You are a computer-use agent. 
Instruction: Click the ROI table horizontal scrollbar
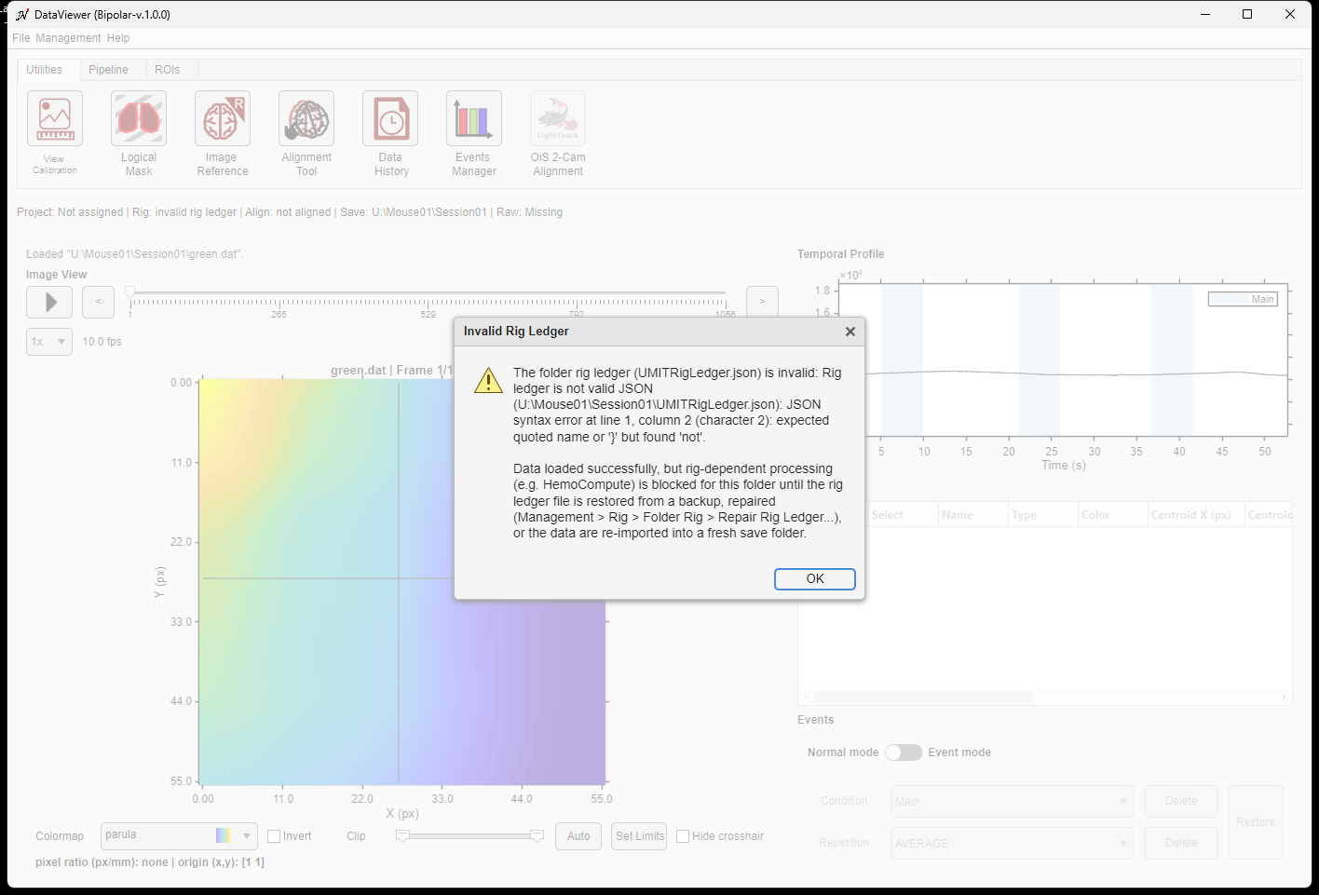(x=922, y=697)
